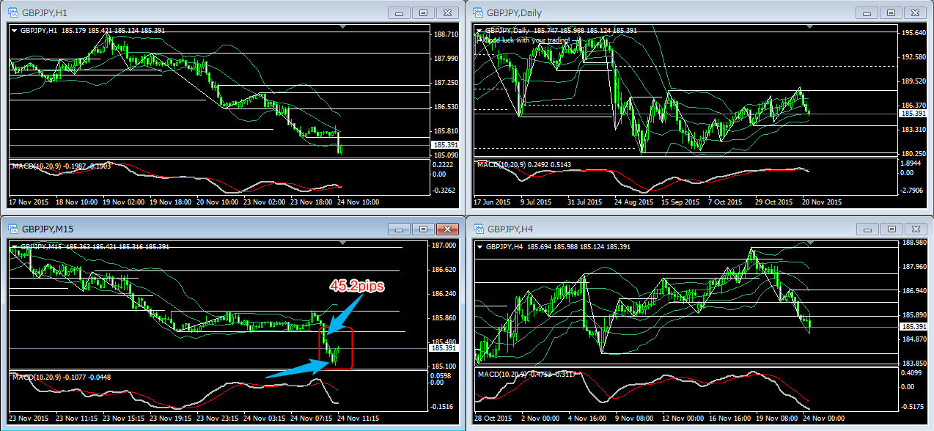This screenshot has width=934, height=431.
Task: Close the GBPJPY,M15 chart window
Action: [446, 229]
